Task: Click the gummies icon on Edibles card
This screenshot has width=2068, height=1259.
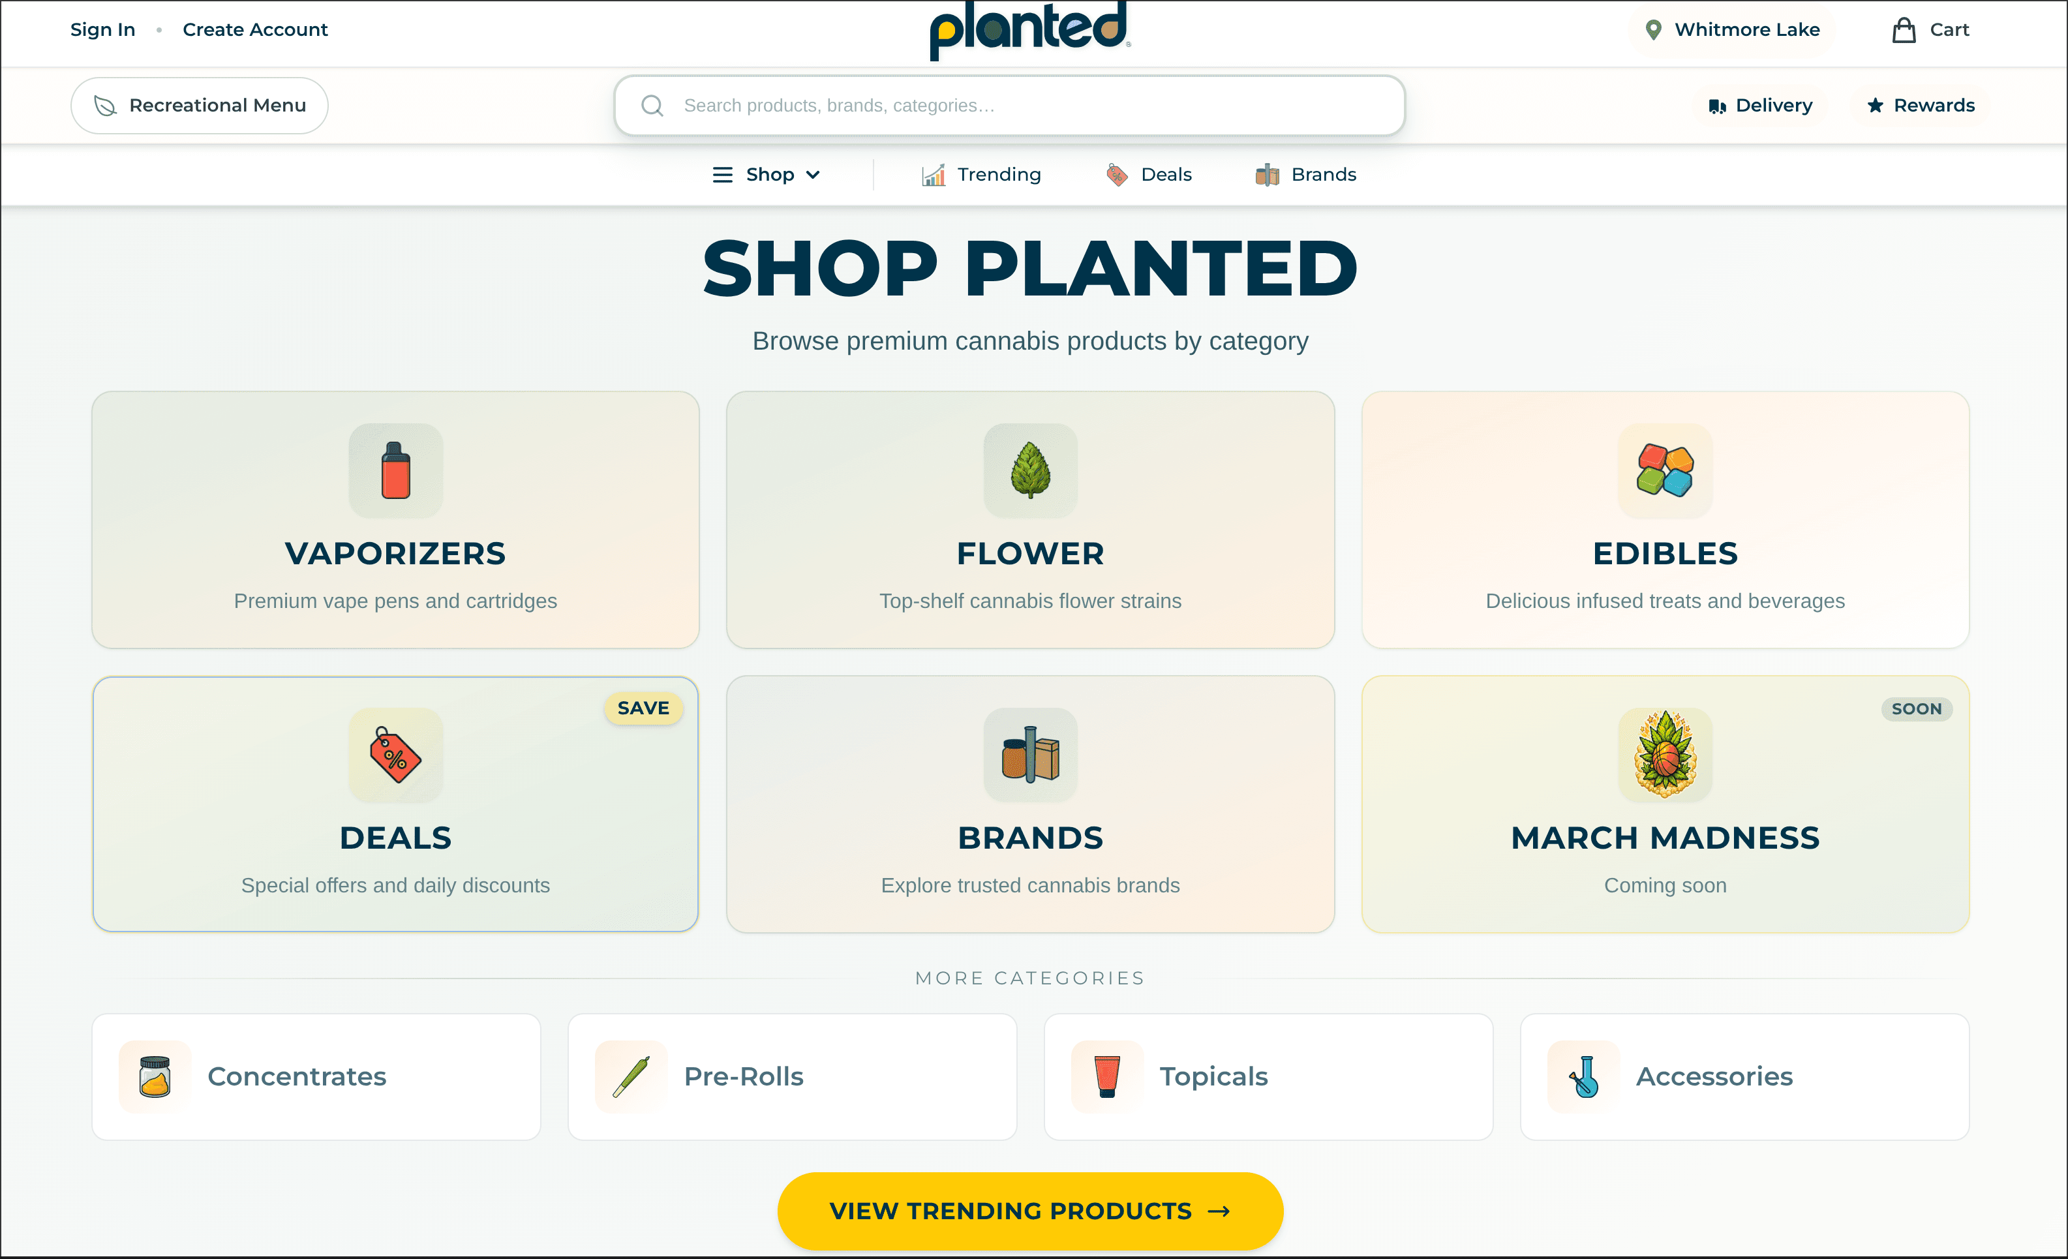Action: [1664, 471]
